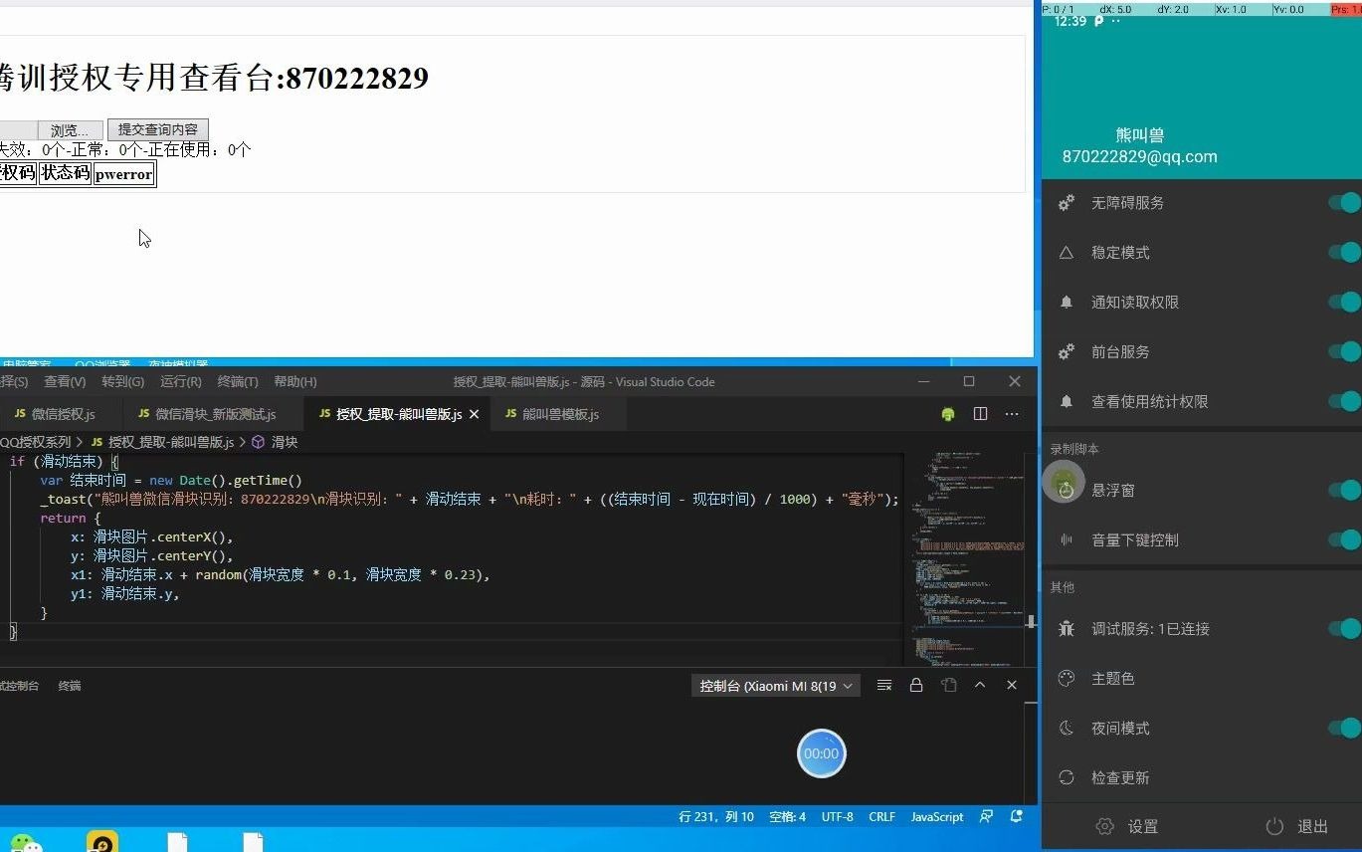This screenshot has width=1362, height=852.
Task: Click 滑块 symbol in the breadcrumb
Action: coord(285,442)
